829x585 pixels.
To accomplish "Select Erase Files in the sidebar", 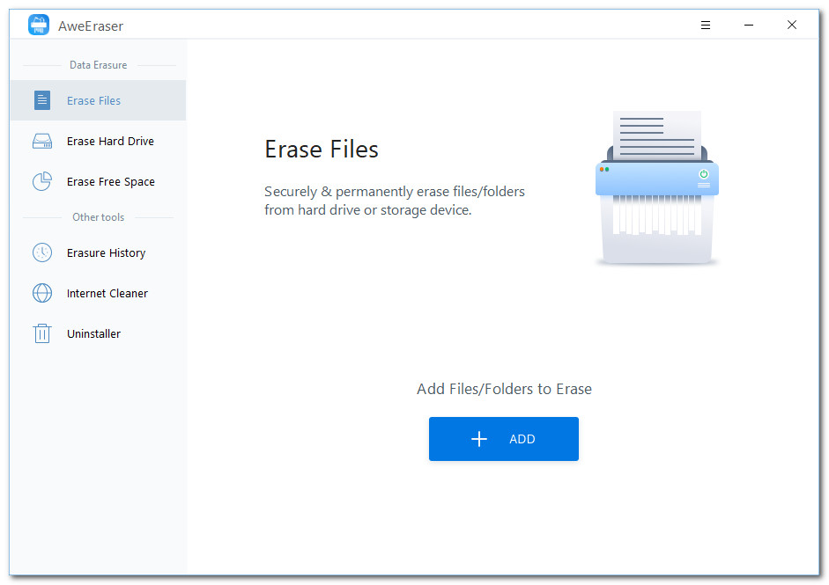I will [x=99, y=100].
